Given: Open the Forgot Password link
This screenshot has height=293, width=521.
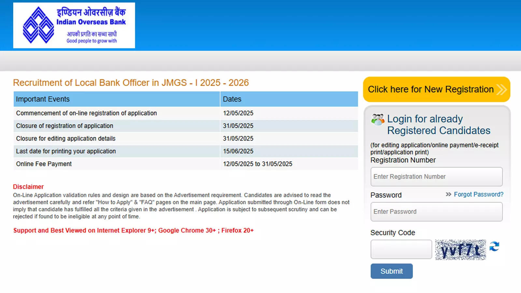Looking at the screenshot, I should tap(478, 194).
